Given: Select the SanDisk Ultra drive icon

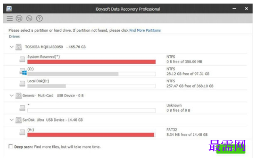Looking at the screenshot, I should [19, 120].
